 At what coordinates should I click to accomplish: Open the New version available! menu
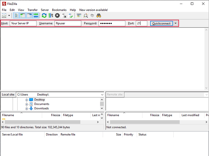[x=94, y=10]
